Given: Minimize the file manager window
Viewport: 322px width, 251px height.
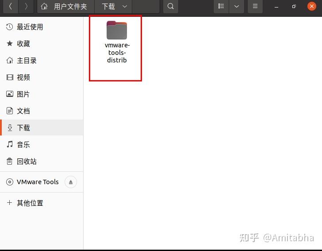Looking at the screenshot, I should pos(276,7).
